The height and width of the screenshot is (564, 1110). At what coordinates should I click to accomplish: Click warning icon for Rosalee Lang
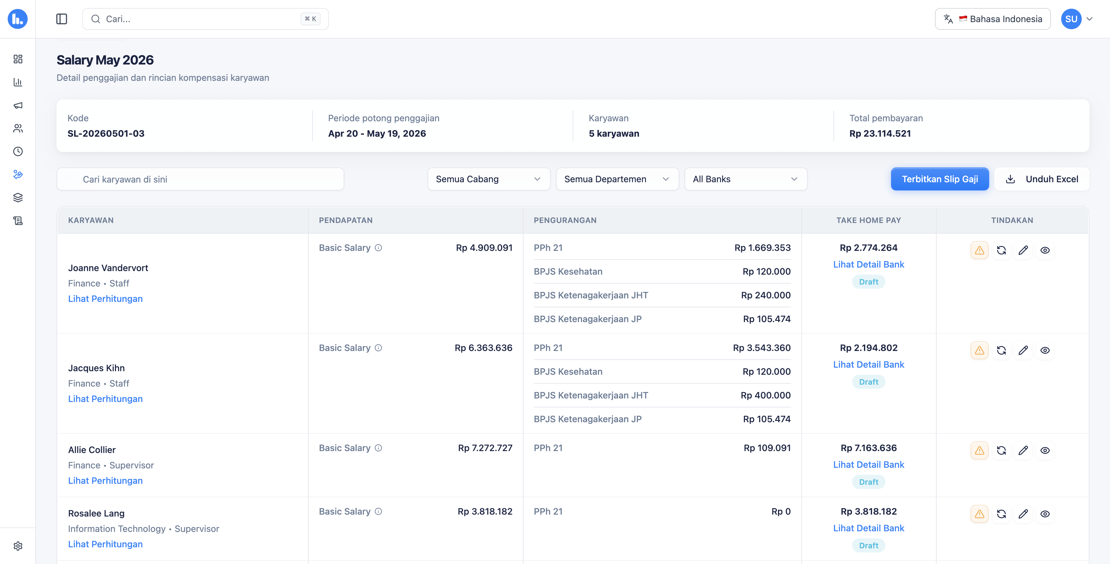pyautogui.click(x=979, y=514)
